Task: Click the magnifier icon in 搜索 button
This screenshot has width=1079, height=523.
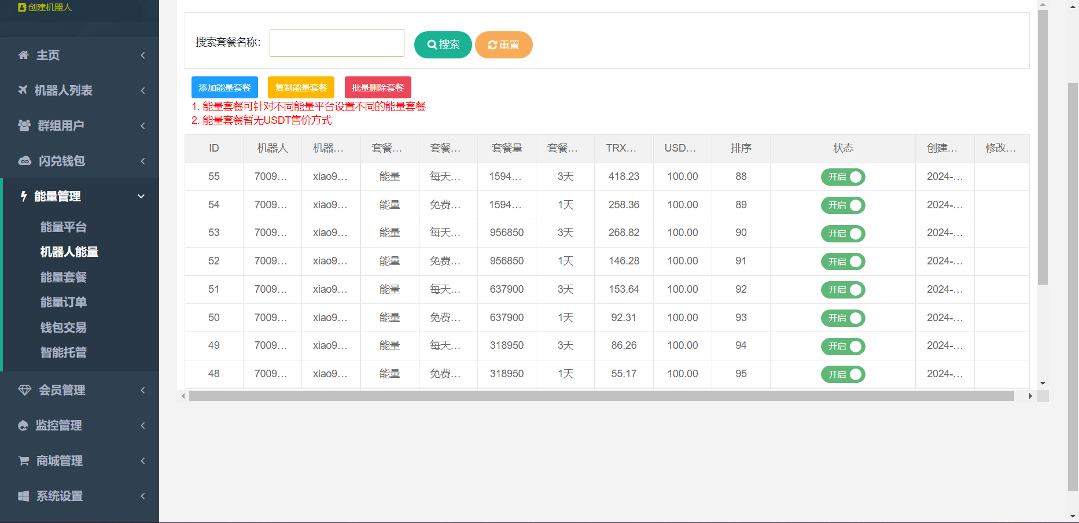Action: [432, 45]
